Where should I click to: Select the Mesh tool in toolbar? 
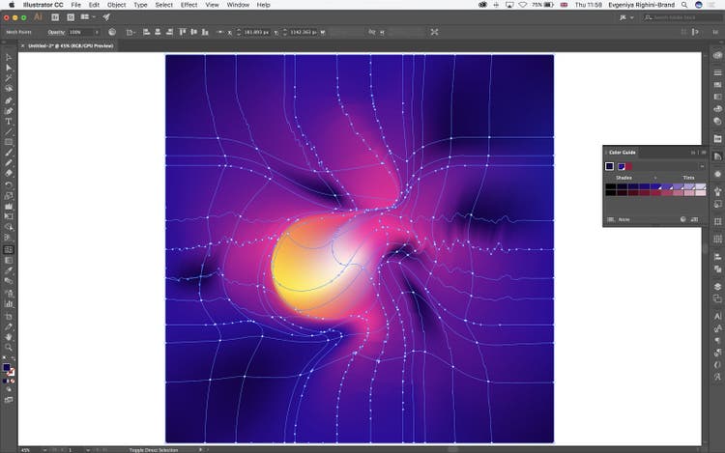pos(9,249)
